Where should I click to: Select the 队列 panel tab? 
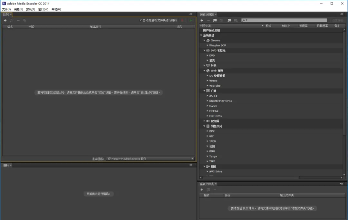click(6, 14)
